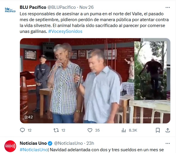Open Noticias Uno display name
Viewport: 182px width, 153px height.
tap(33, 143)
